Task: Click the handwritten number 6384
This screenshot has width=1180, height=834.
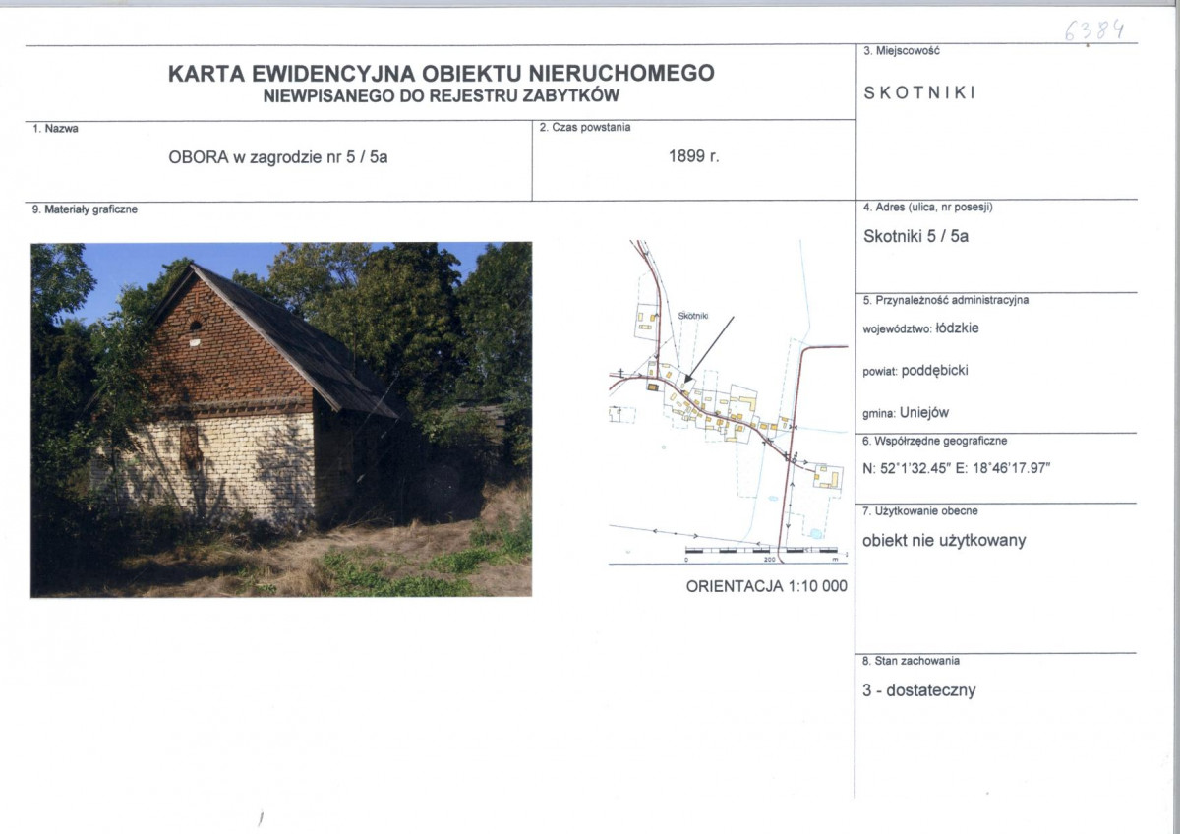Action: [1094, 31]
